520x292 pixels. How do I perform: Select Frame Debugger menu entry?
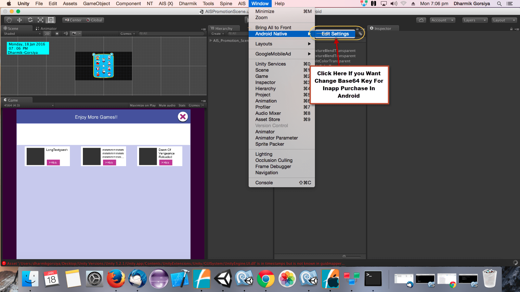281,166
